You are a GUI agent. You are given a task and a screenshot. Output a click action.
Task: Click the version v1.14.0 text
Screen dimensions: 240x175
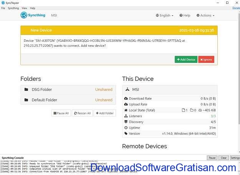coord(189,134)
